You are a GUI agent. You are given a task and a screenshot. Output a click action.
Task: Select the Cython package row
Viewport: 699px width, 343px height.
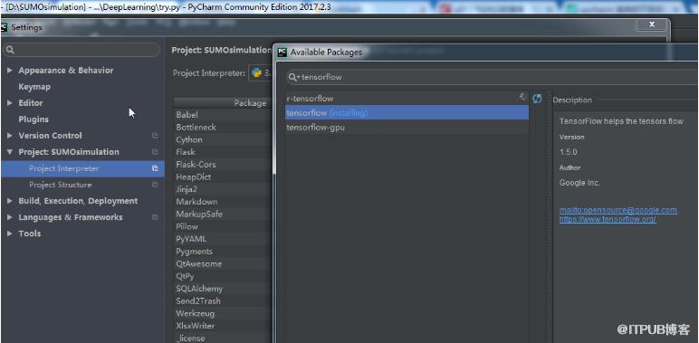223,139
